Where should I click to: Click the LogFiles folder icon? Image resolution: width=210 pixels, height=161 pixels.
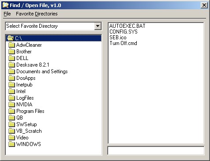click(x=11, y=98)
